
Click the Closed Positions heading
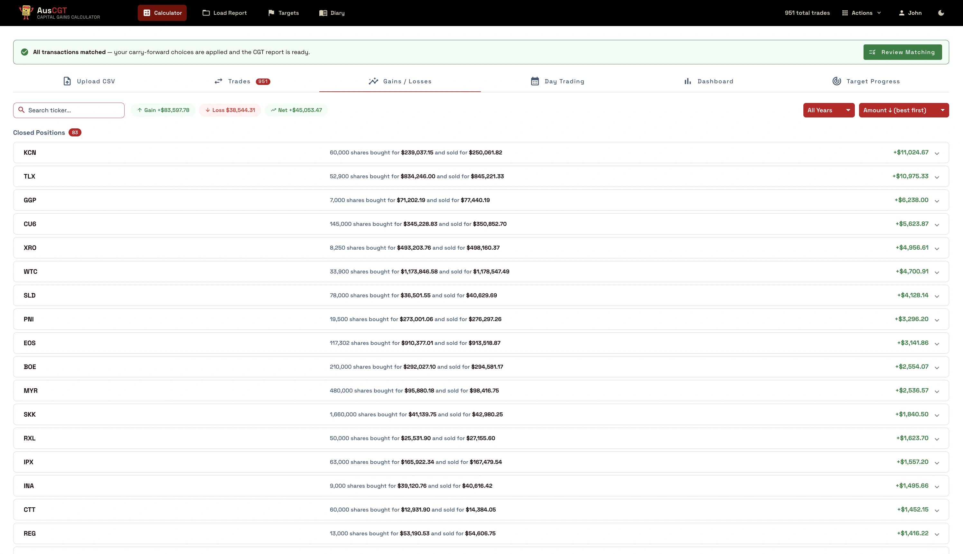[39, 133]
